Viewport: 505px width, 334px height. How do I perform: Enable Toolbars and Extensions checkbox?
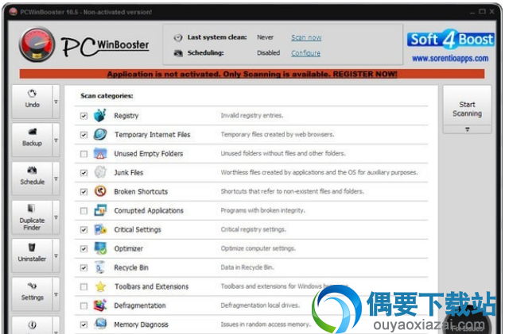point(84,286)
